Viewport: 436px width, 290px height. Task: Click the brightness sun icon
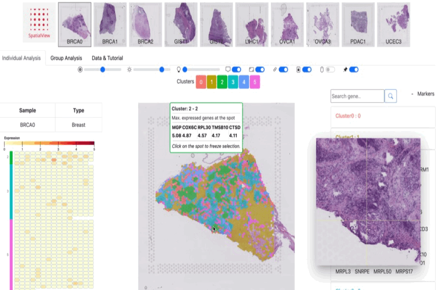pos(129,70)
